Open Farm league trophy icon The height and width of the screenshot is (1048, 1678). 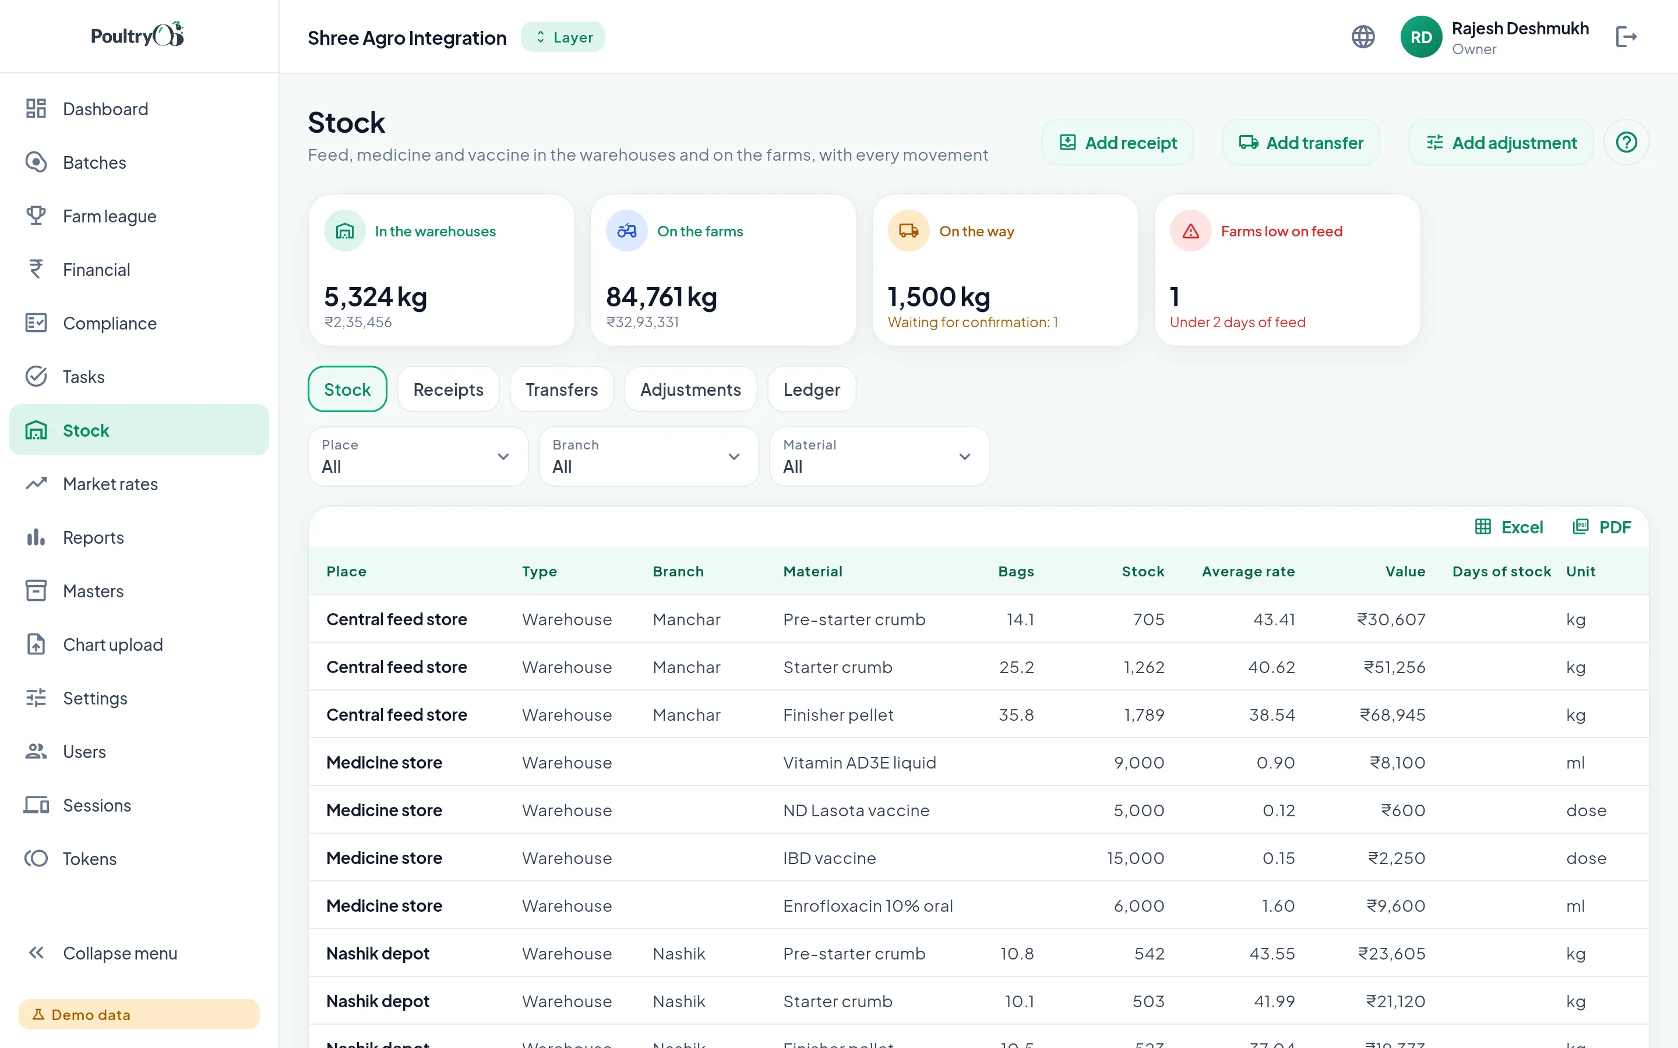(x=36, y=215)
